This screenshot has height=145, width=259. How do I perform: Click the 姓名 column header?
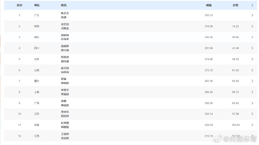[x=64, y=5]
